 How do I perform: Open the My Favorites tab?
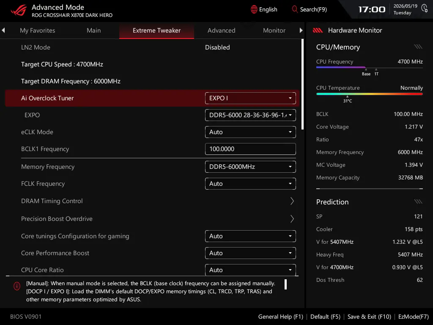[x=38, y=30]
